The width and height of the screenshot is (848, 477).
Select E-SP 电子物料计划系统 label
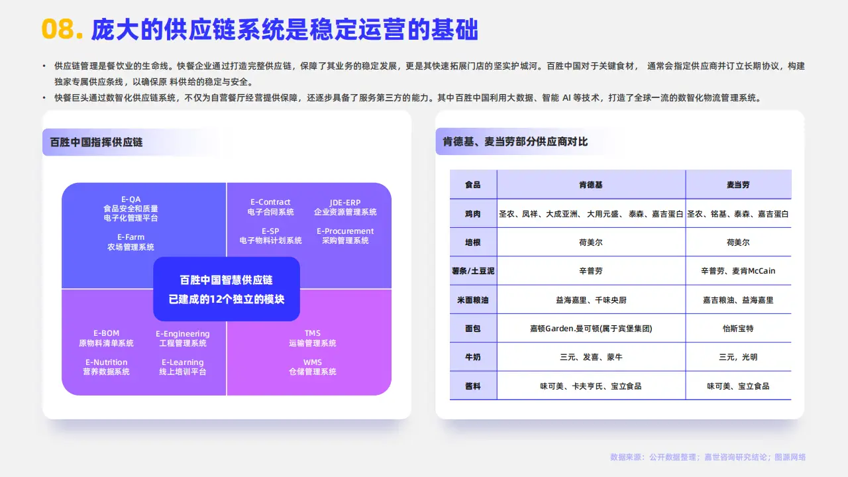click(x=270, y=236)
